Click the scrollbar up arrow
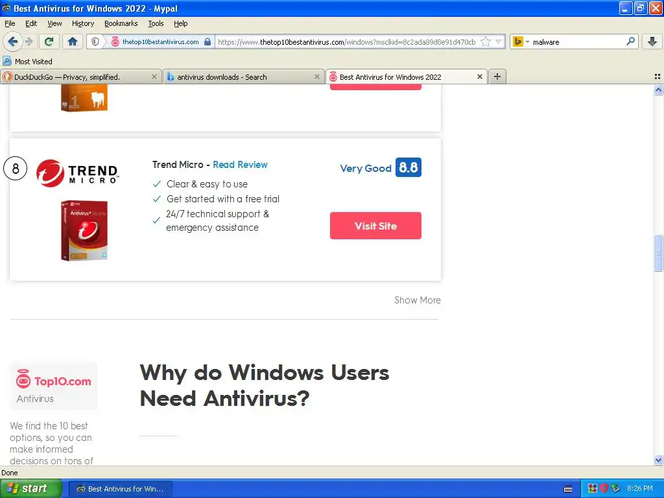Image resolution: width=664 pixels, height=498 pixels. (658, 89)
